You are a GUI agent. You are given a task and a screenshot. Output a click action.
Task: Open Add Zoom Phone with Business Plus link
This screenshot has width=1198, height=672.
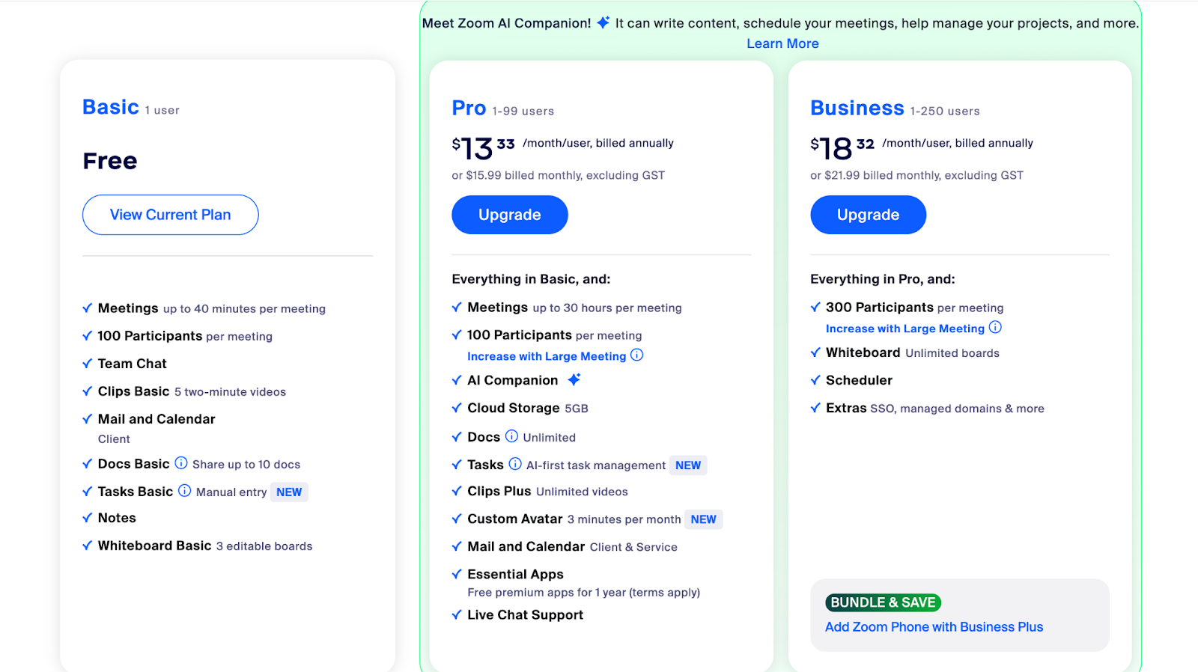coord(934,627)
